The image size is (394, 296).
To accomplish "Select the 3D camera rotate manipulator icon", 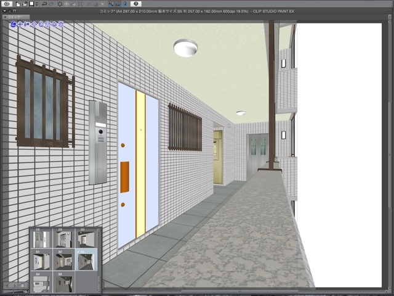I will [x=14, y=24].
